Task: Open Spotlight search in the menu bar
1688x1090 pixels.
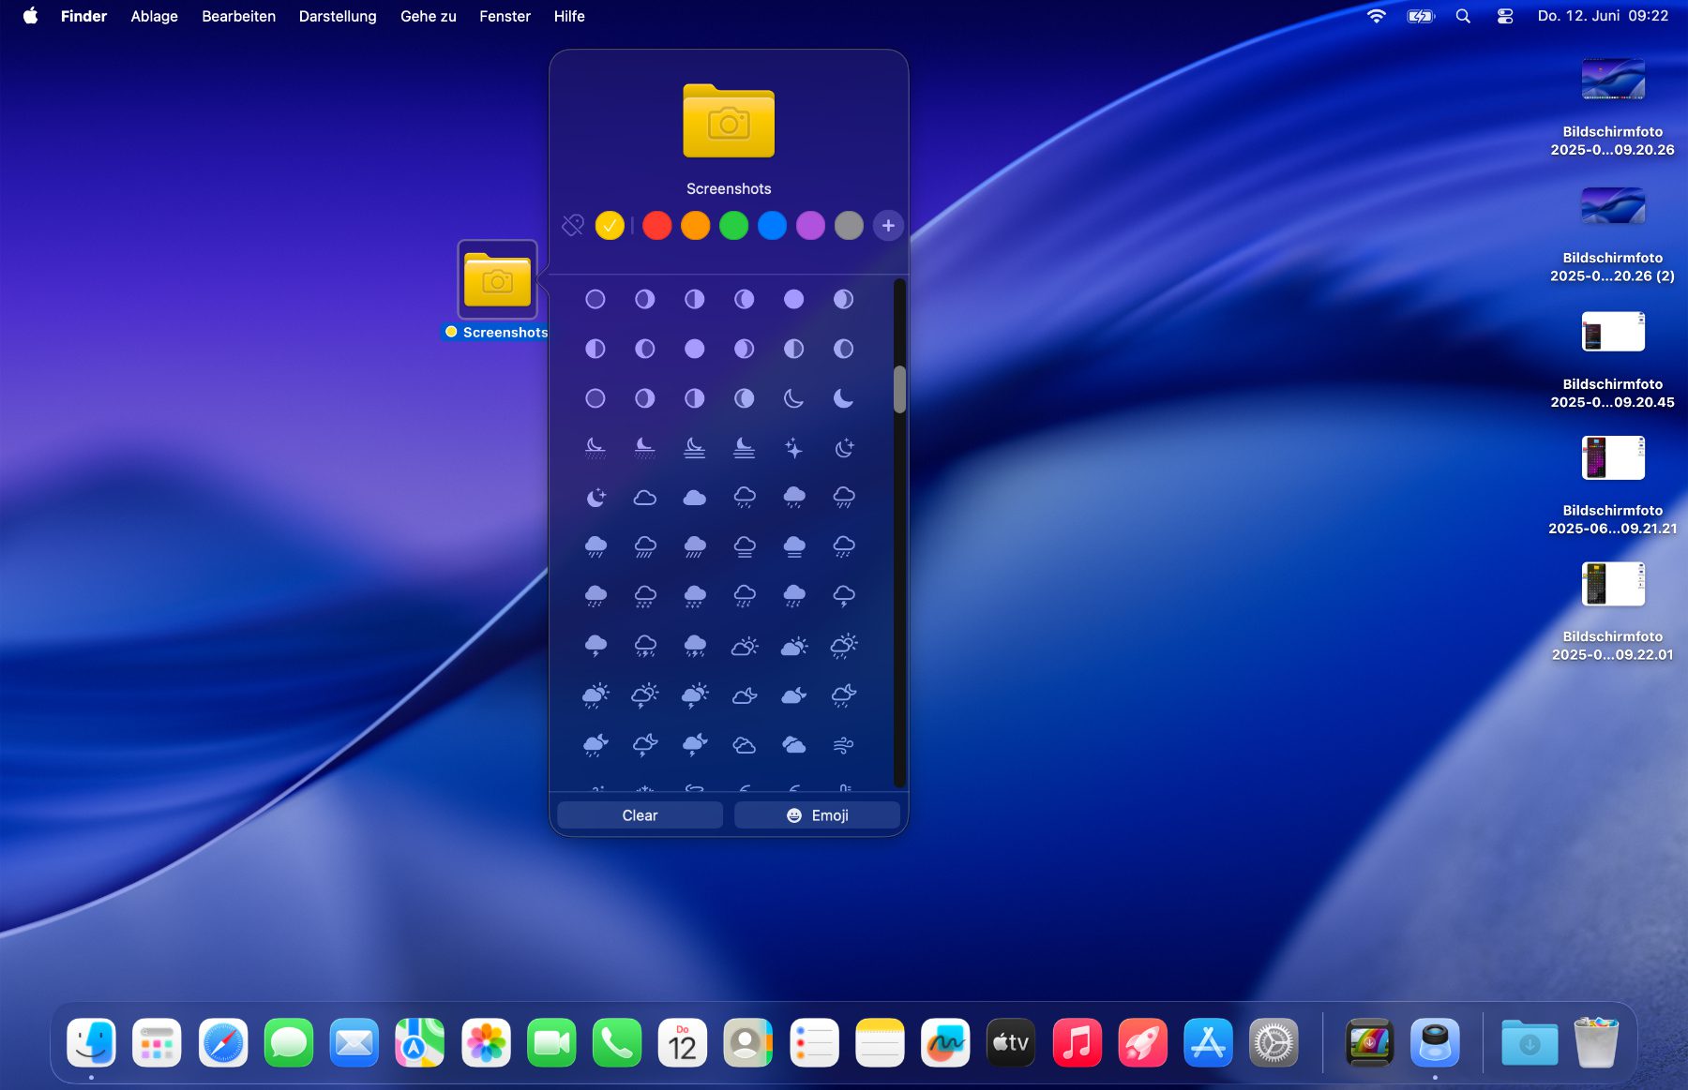Action: (x=1463, y=16)
